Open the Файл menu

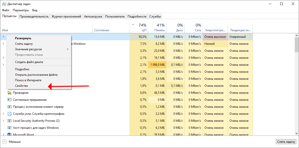[x=6, y=10]
